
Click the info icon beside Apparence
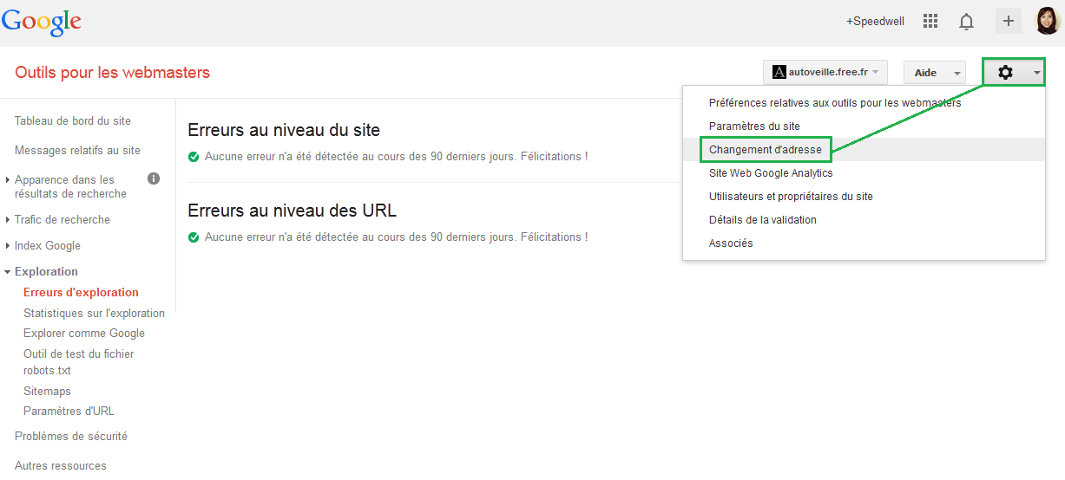154,178
